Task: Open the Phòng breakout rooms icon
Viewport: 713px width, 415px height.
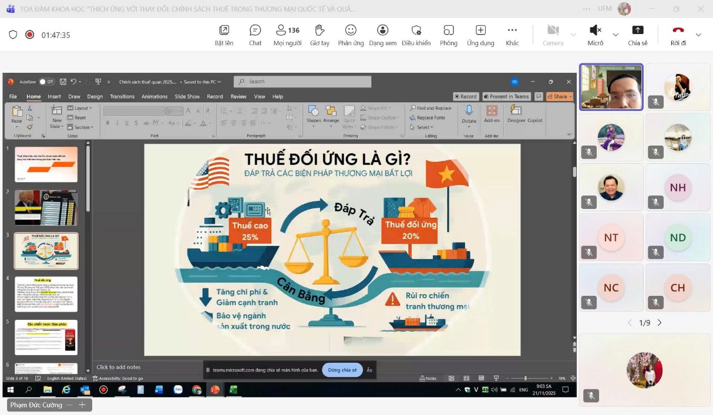Action: tap(449, 35)
